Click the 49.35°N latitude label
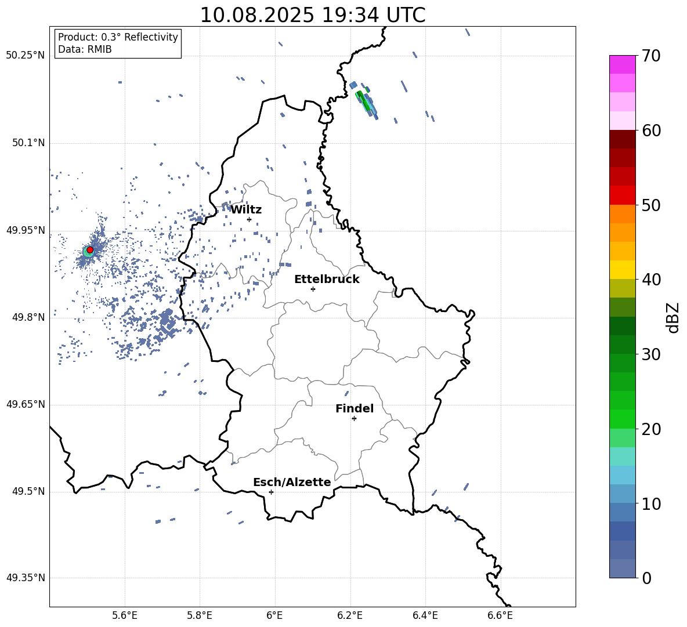The image size is (687, 627). (x=26, y=578)
